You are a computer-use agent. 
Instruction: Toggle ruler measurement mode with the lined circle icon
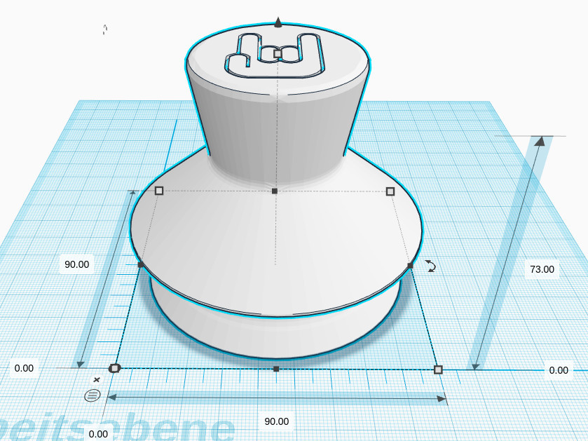click(x=93, y=395)
